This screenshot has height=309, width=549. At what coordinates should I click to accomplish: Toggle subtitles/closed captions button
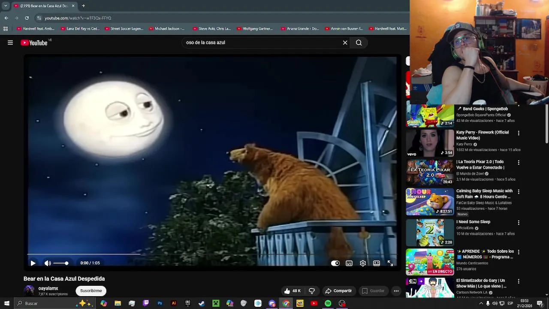(349, 263)
